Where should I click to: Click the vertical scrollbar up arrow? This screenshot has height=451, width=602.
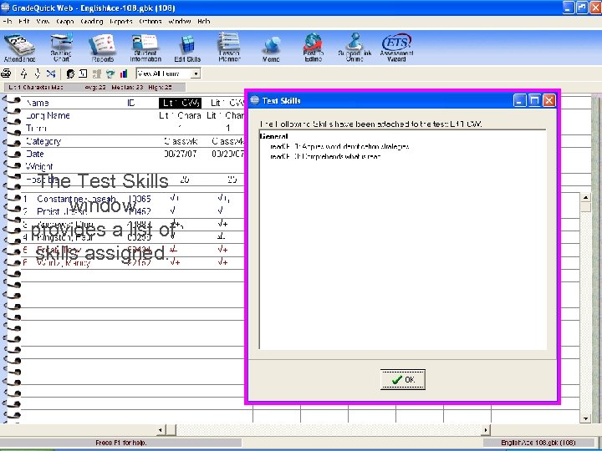tap(585, 197)
